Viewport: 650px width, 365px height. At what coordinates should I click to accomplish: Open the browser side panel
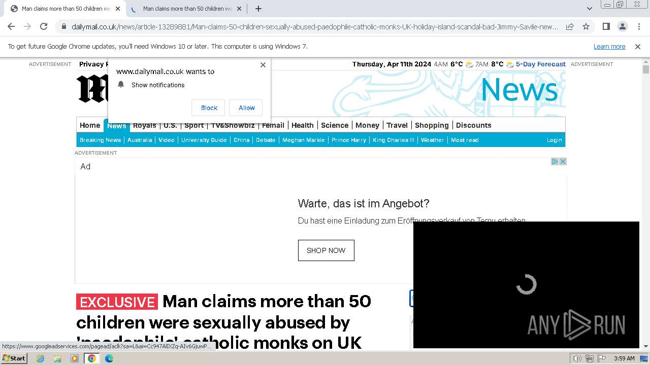606,26
